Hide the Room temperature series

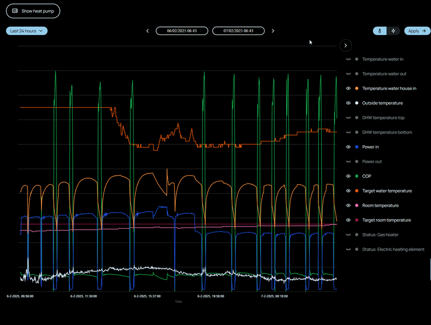[348, 206]
